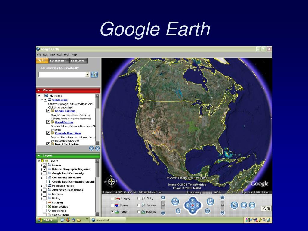Uncheck the National Geographic Magazine layer
Viewport: 308px width, 231px height.
[45, 169]
